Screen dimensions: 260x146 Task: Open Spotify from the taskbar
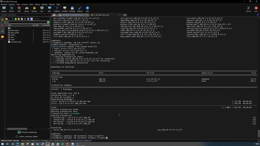63,144
